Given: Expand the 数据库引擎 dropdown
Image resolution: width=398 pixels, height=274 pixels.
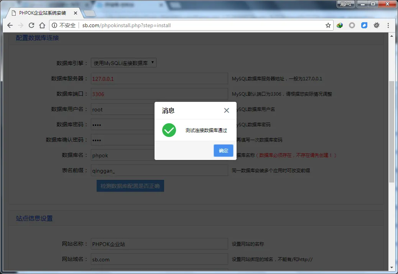Looking at the screenshot, I should (x=123, y=63).
